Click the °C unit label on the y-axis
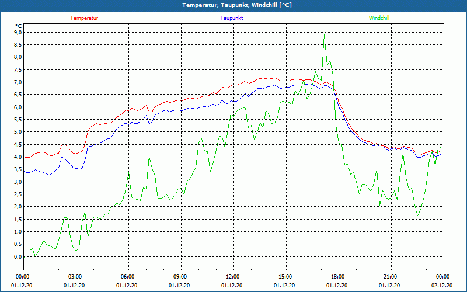This screenshot has height=292, width=467. 18,26
